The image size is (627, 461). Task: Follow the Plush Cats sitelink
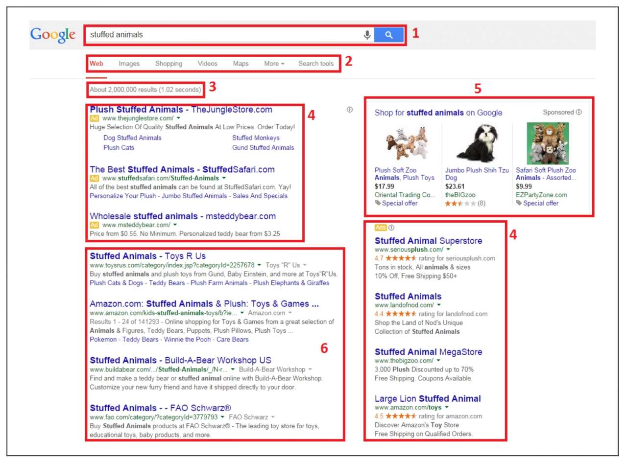coord(119,147)
